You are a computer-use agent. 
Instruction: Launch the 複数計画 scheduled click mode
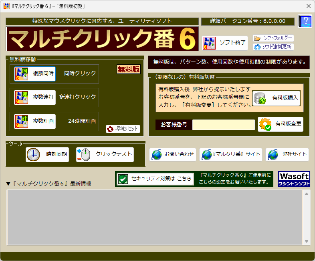[x=35, y=122]
